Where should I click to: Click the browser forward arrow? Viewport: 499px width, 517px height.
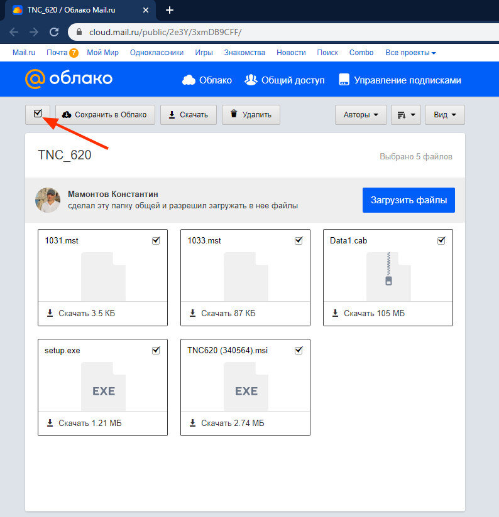pos(34,32)
